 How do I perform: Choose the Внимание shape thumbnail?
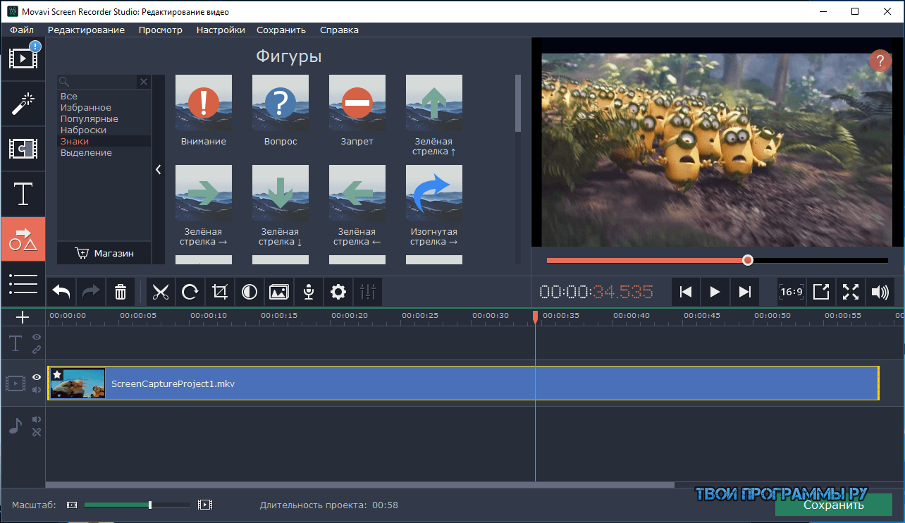pos(204,103)
